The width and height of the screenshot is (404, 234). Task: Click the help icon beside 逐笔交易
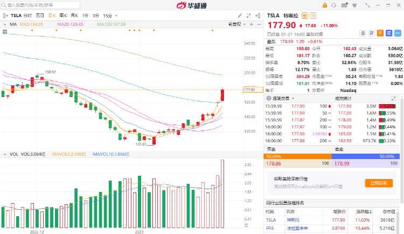pos(269,98)
